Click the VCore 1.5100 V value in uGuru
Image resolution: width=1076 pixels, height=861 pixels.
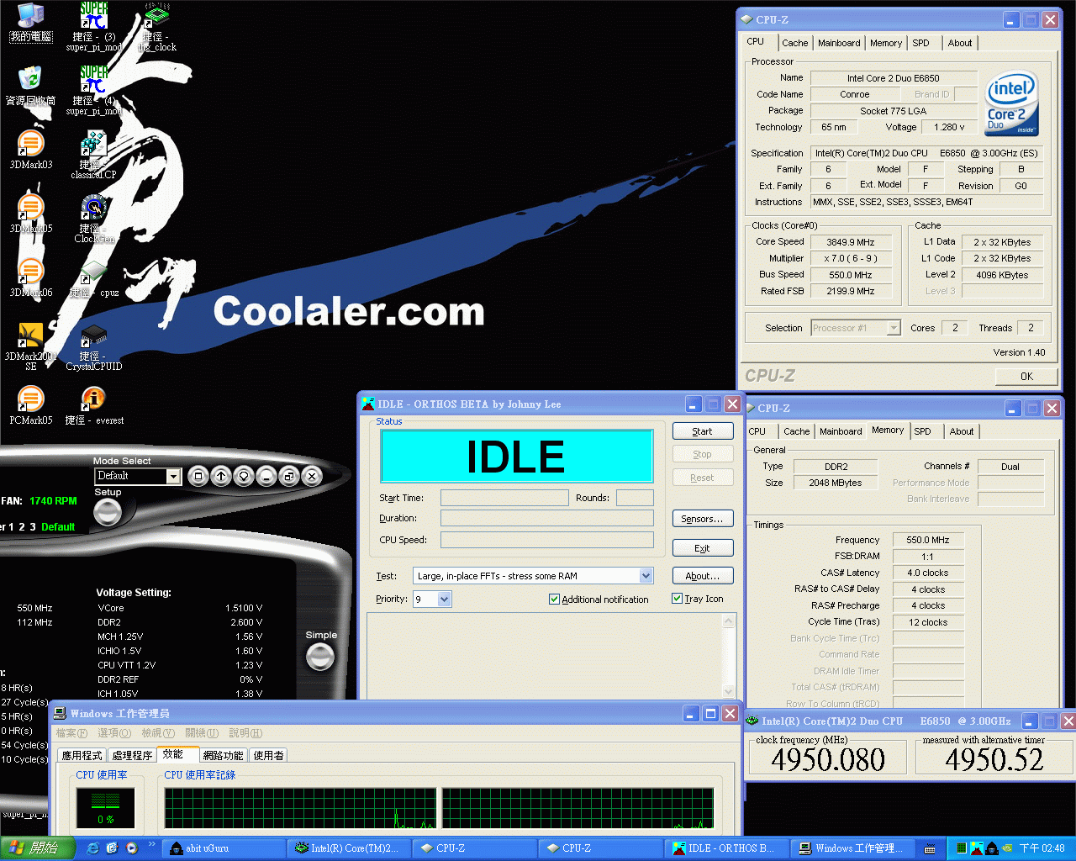[x=244, y=608]
